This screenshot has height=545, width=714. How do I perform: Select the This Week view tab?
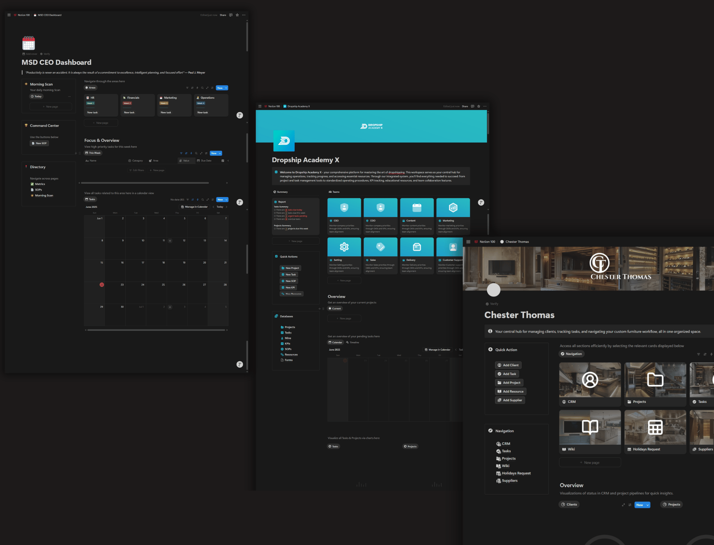click(93, 153)
